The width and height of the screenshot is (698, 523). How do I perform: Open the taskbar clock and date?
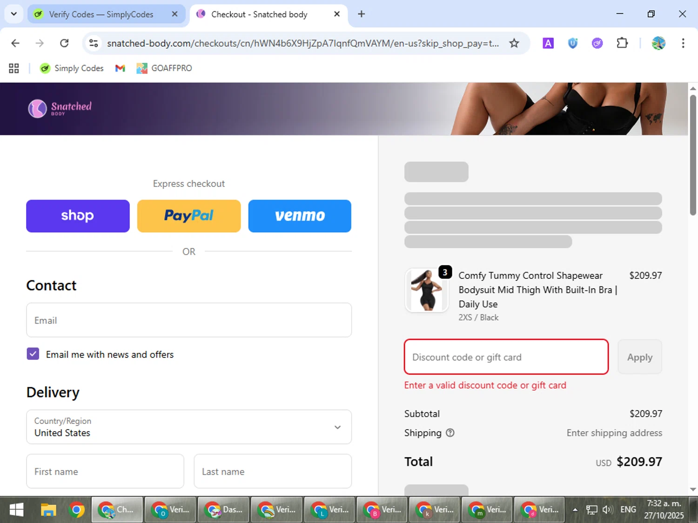664,510
